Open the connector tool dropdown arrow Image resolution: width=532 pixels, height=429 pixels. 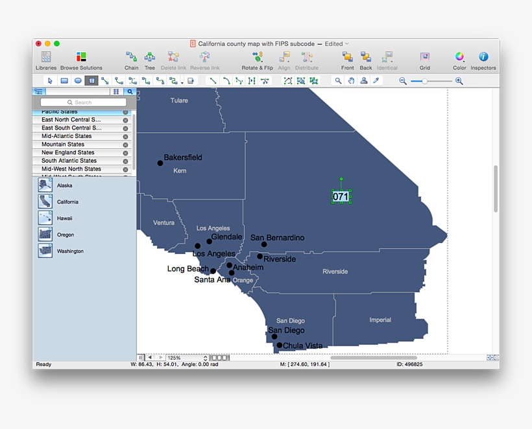click(182, 82)
